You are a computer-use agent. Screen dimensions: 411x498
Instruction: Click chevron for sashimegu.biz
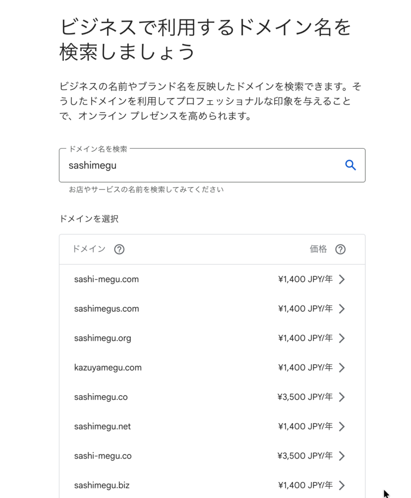(342, 485)
